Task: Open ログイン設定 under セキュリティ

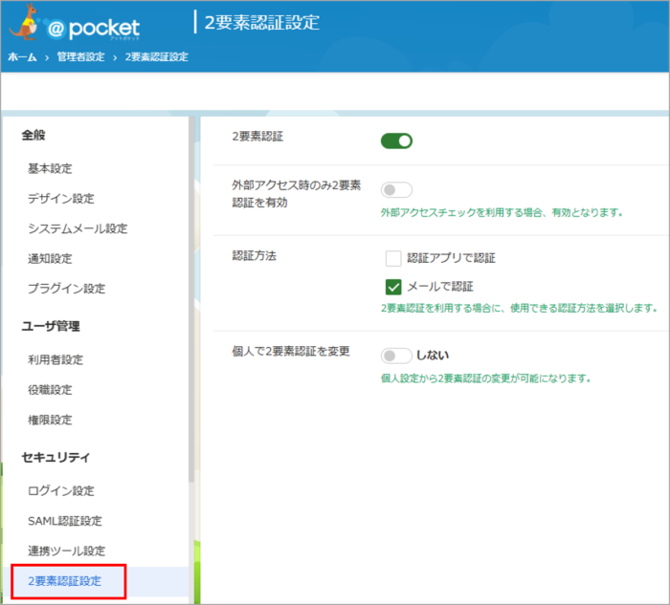Action: pyautogui.click(x=61, y=490)
